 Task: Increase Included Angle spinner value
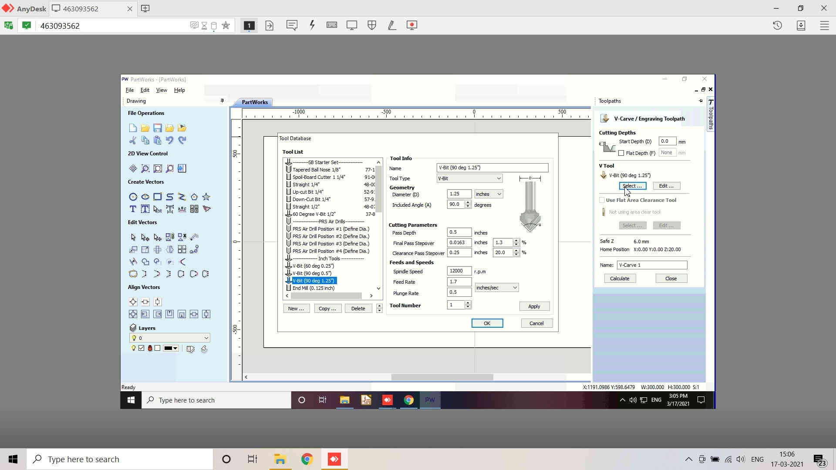point(468,202)
